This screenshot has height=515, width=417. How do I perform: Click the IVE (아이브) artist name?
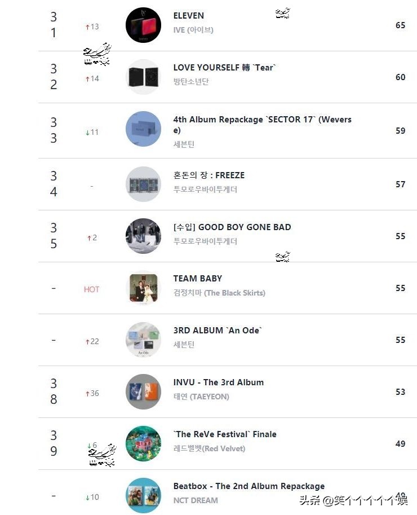coord(193,30)
